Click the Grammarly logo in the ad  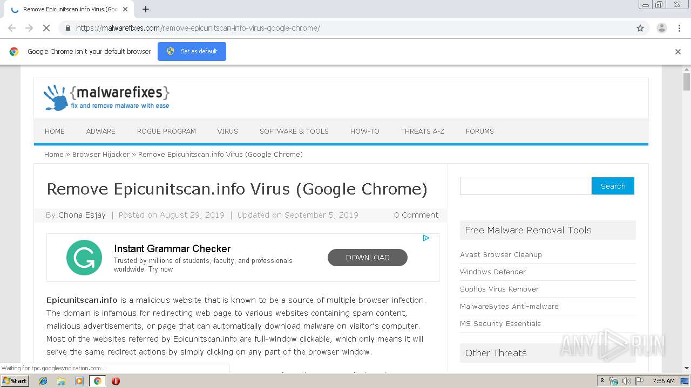(x=84, y=258)
